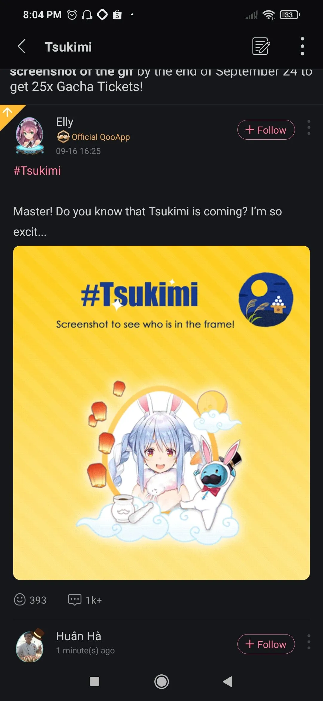Follow Huân Hà

click(x=266, y=644)
